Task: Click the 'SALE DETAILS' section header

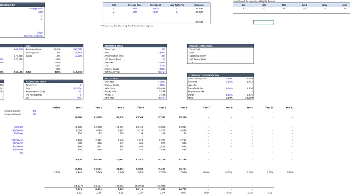Action: [x=112, y=79]
